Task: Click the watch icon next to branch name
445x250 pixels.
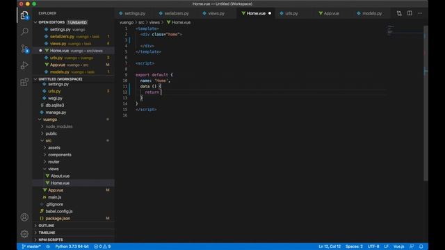Action: (x=48, y=247)
